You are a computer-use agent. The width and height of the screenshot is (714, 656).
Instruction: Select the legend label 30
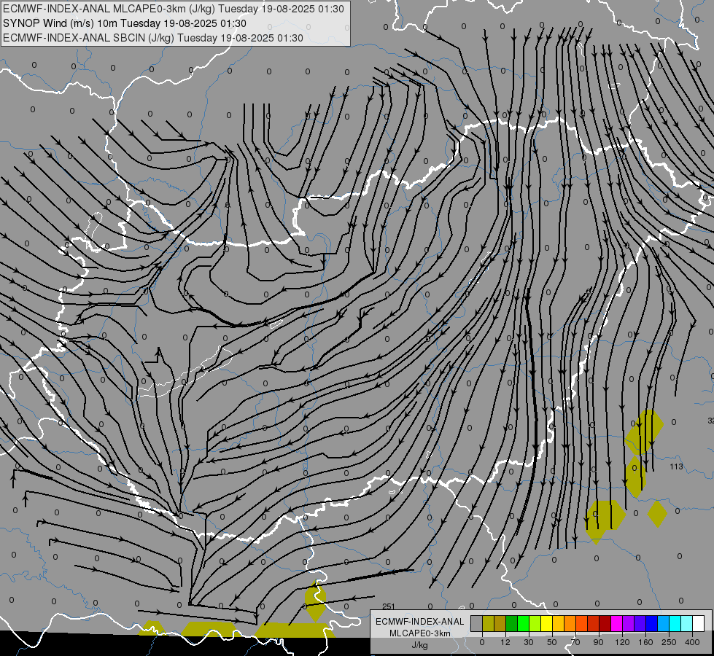529,642
